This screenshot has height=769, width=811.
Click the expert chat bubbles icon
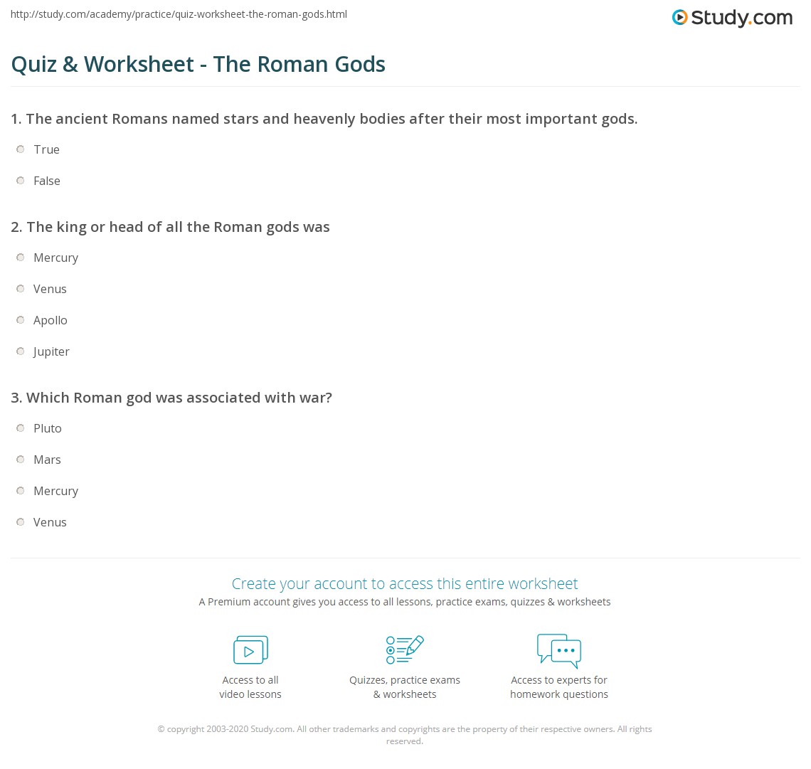(559, 650)
